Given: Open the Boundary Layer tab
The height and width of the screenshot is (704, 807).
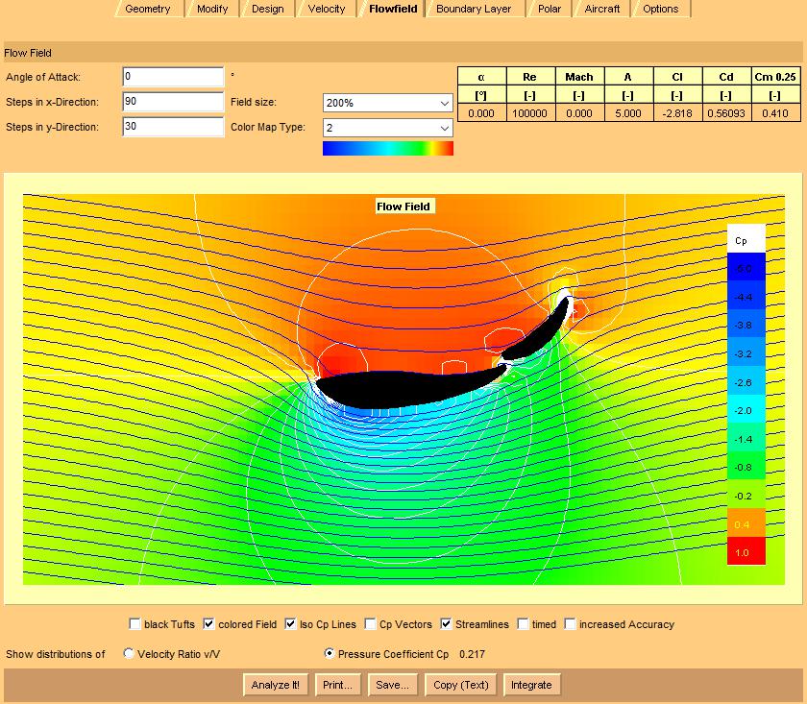Looking at the screenshot, I should [474, 9].
